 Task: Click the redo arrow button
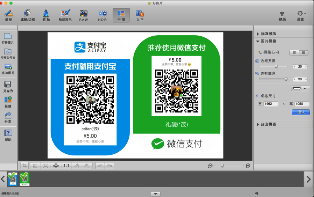point(109,166)
